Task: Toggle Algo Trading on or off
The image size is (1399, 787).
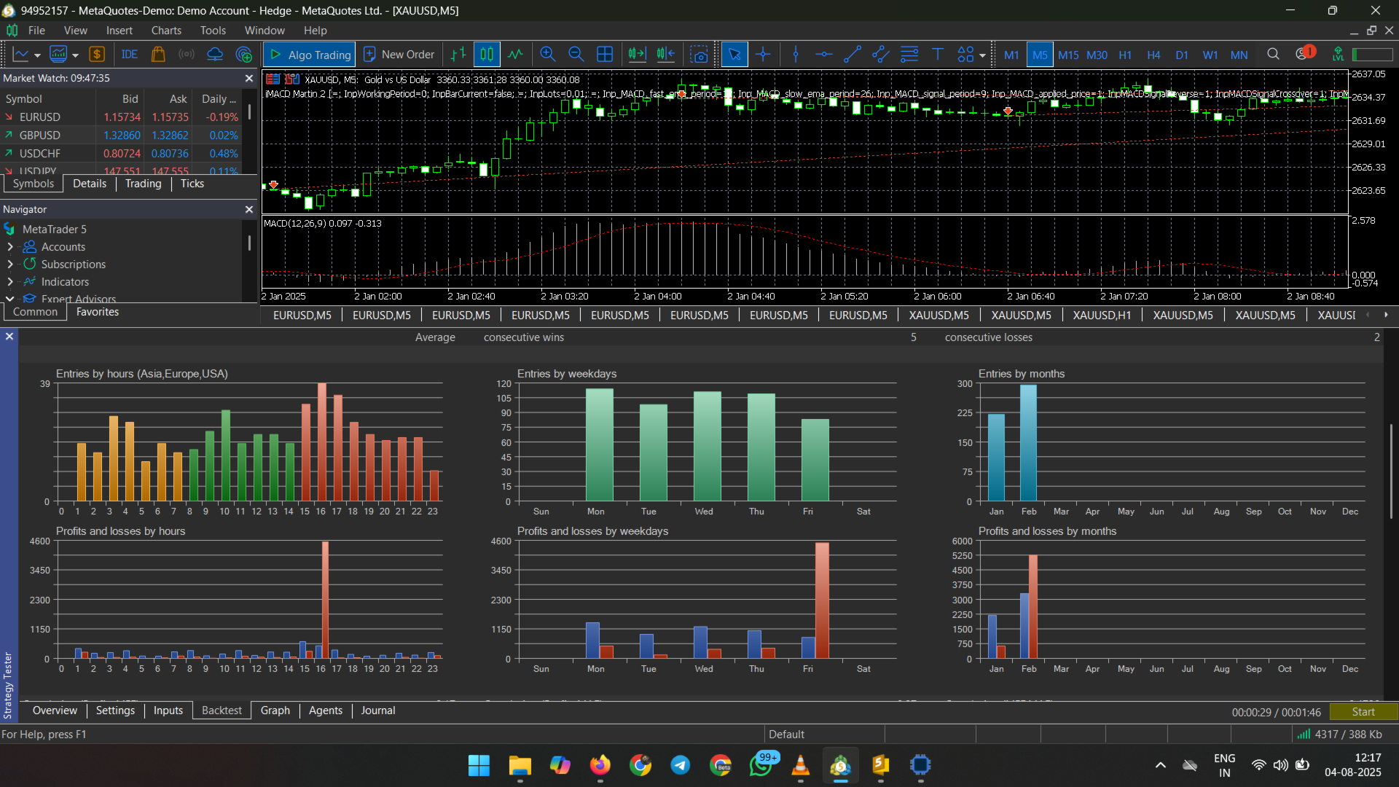Action: [x=310, y=55]
